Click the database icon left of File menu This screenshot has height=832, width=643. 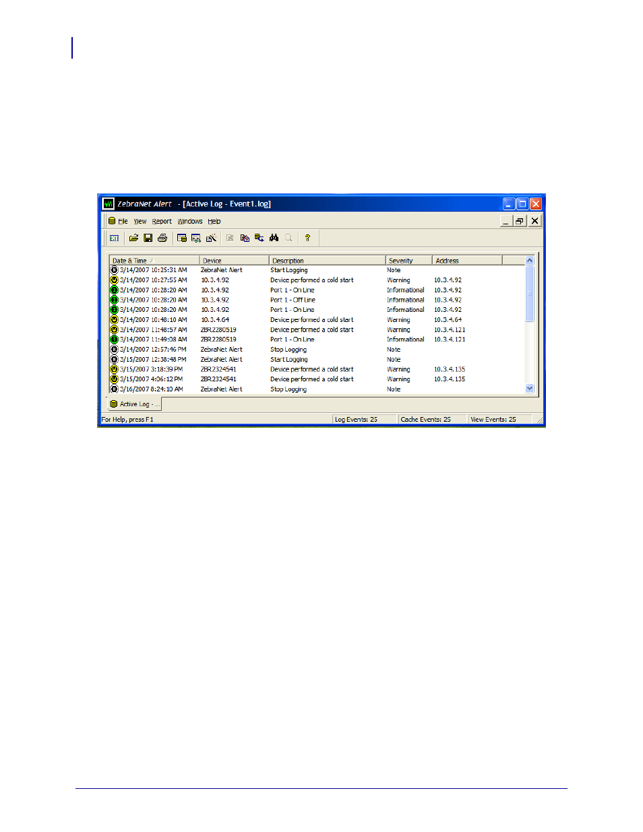click(x=112, y=221)
